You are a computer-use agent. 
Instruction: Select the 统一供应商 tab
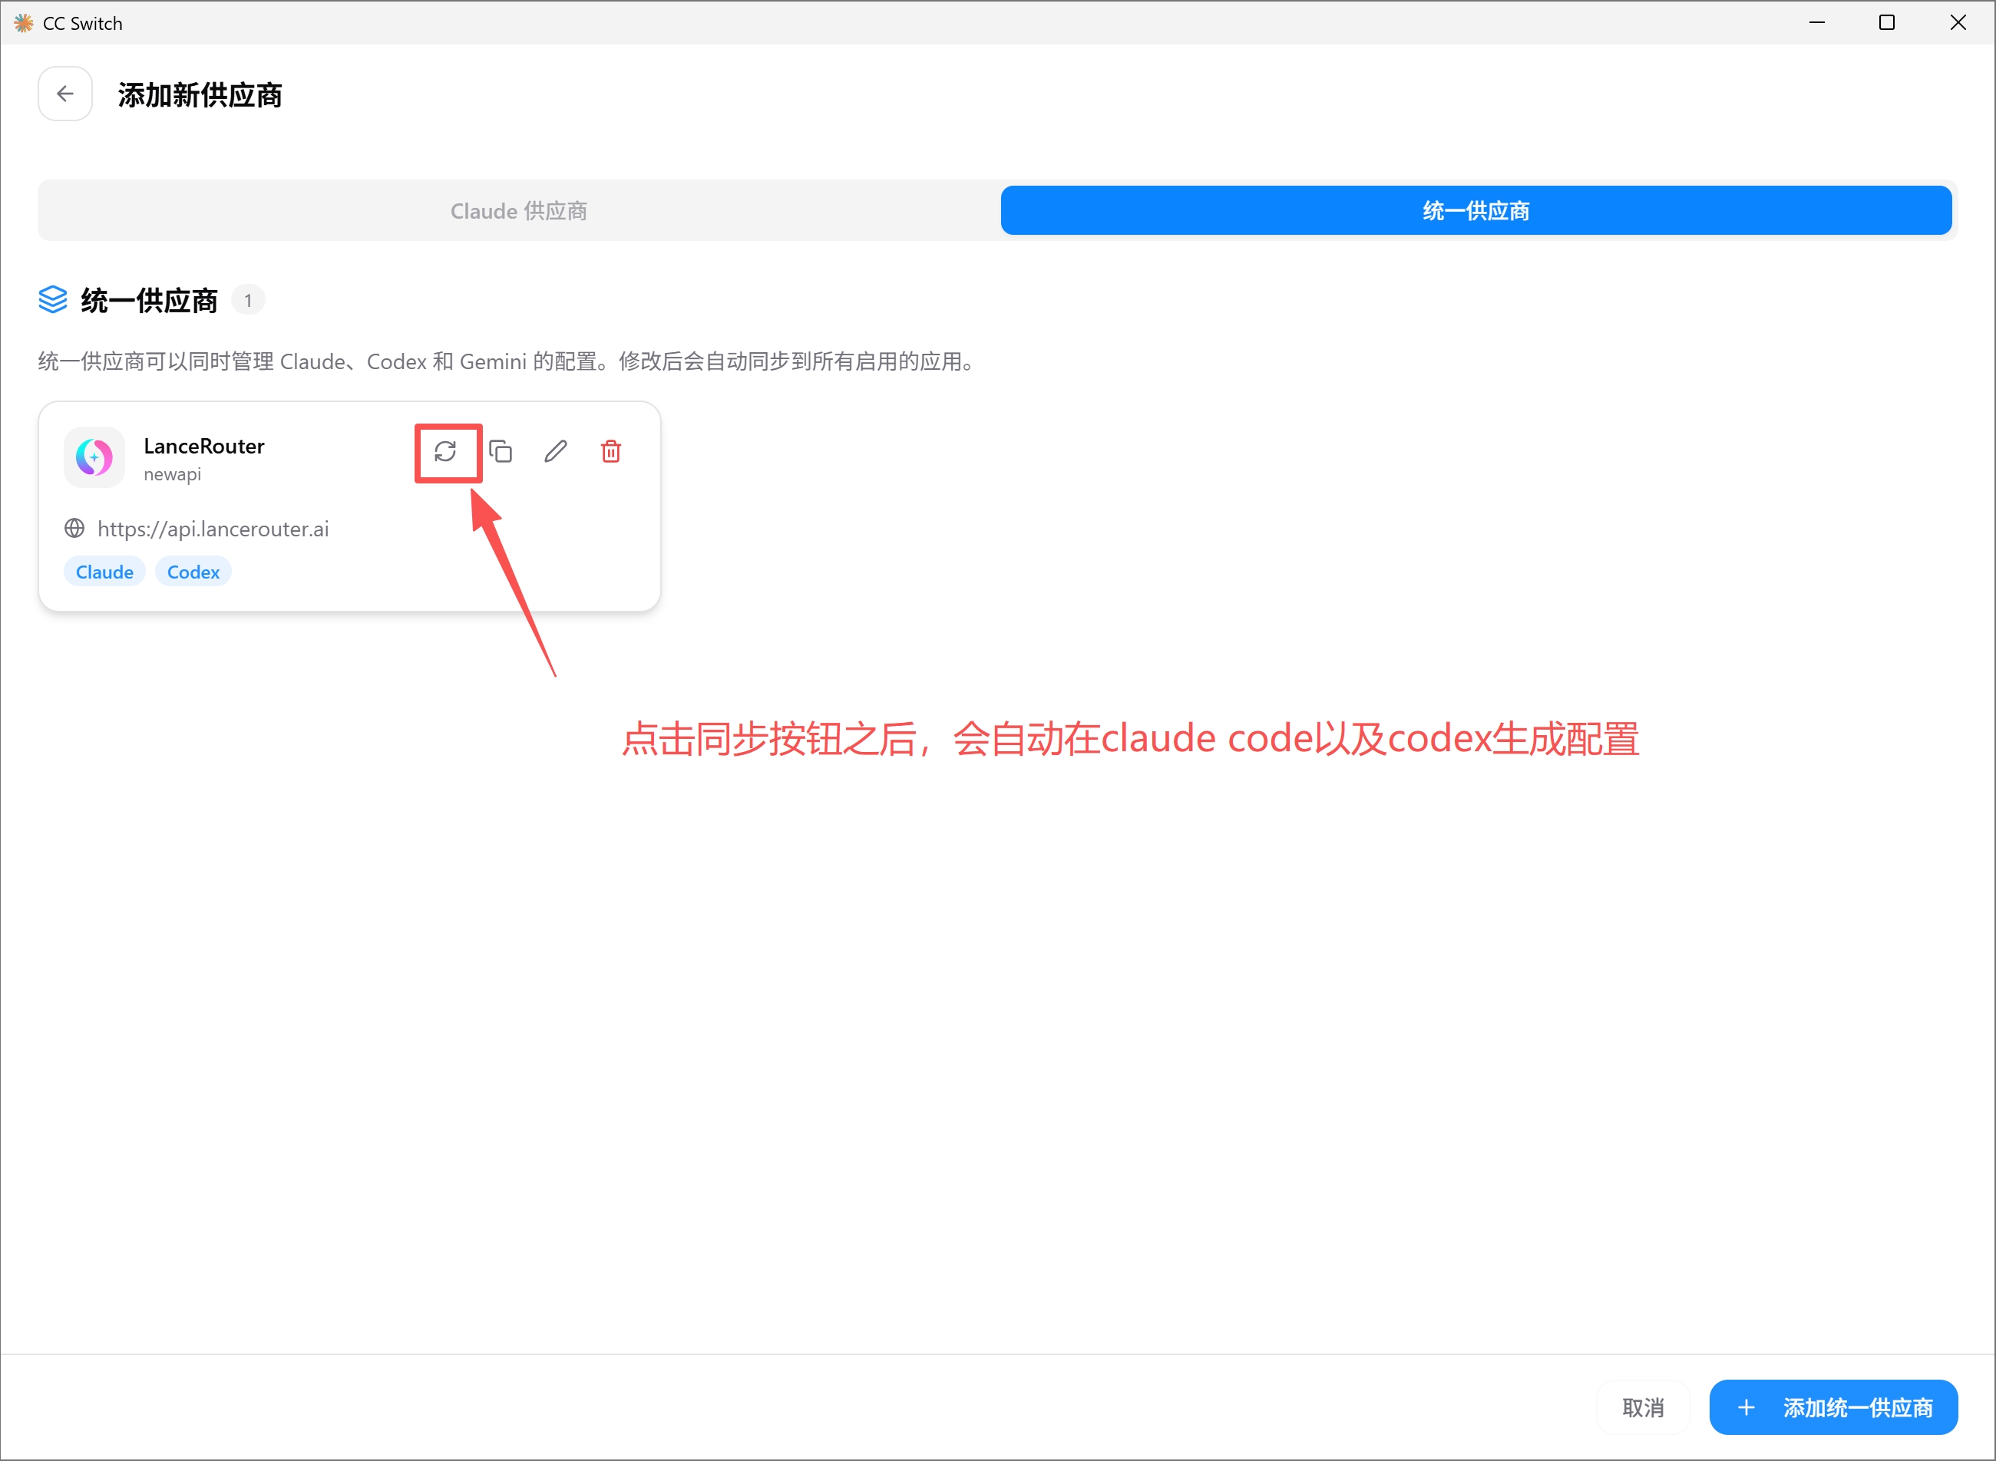1476,210
